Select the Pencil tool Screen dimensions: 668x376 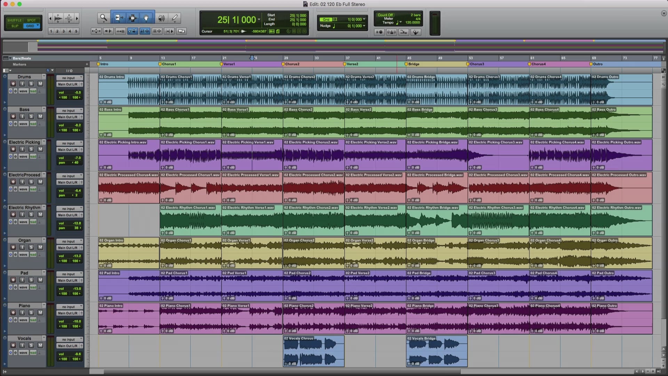[175, 18]
